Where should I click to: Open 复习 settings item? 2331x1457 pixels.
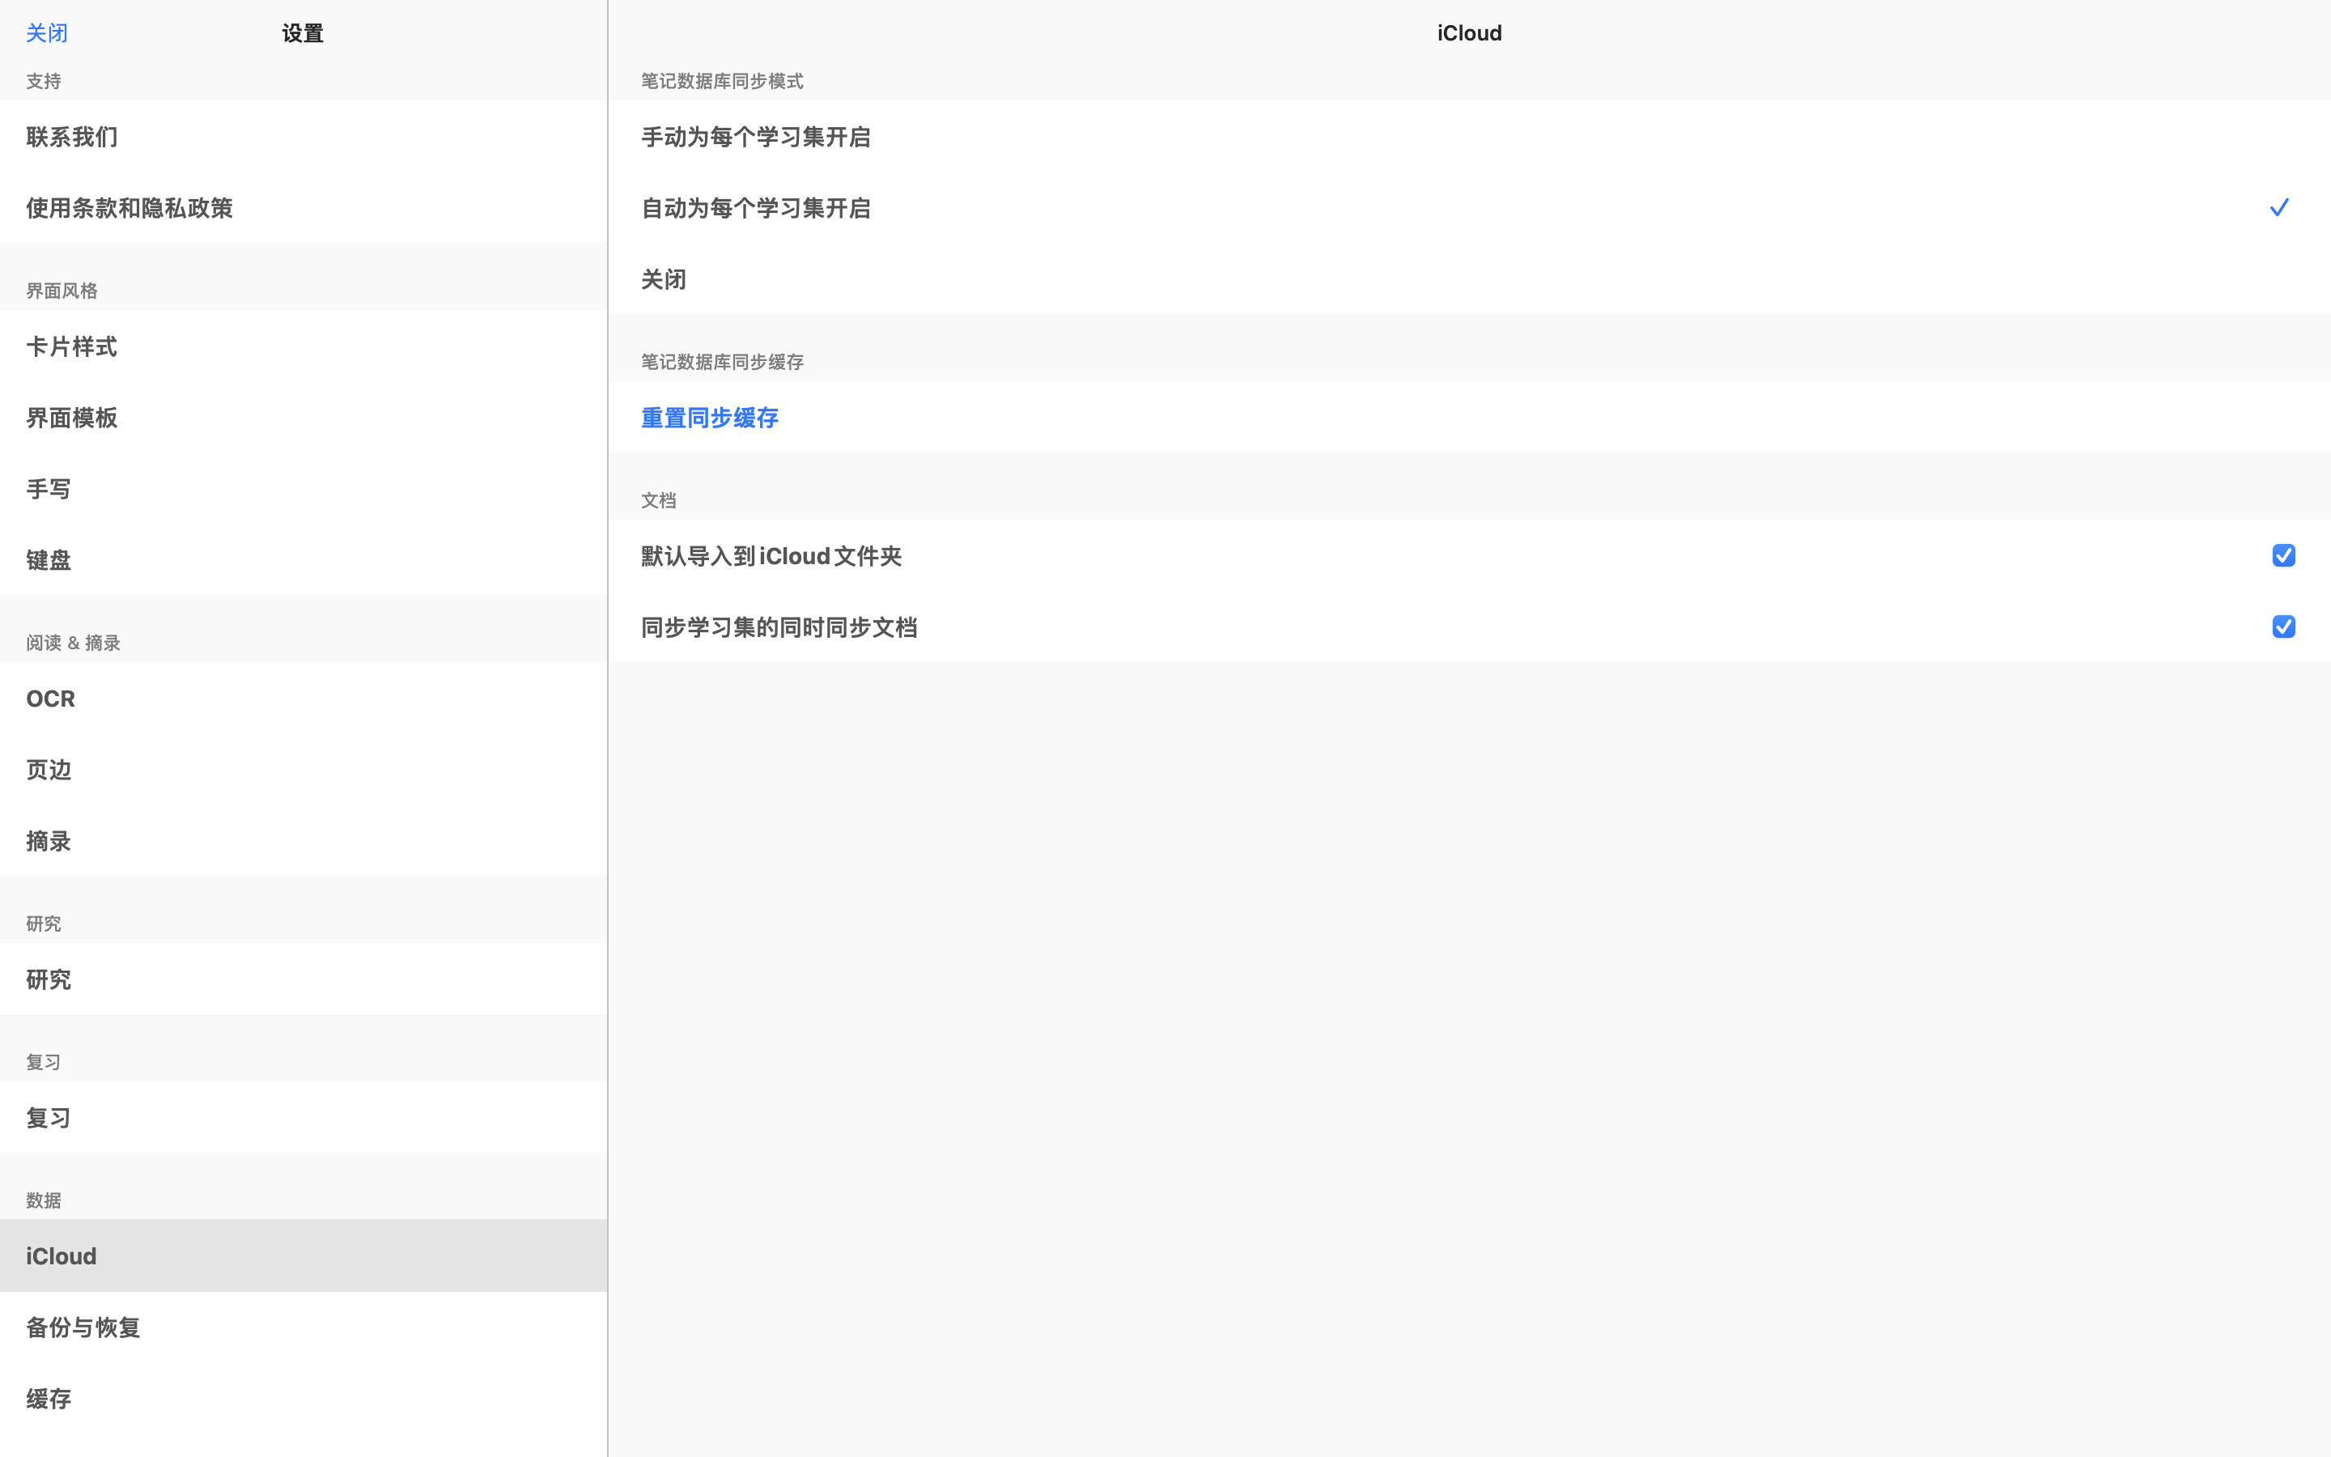tap(49, 1118)
